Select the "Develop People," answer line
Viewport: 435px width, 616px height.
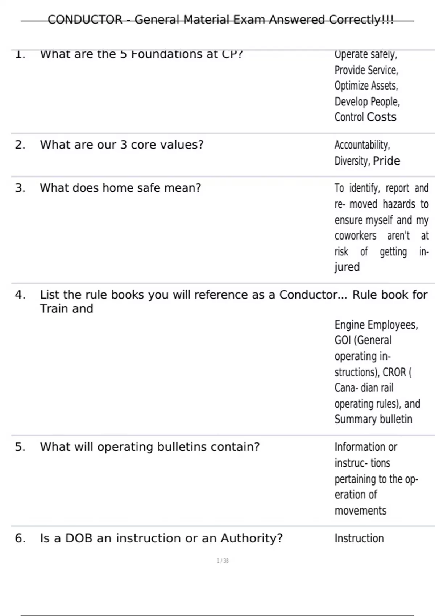coord(367,102)
